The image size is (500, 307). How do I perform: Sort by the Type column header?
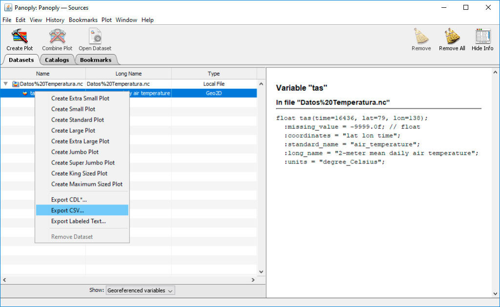pyautogui.click(x=214, y=74)
